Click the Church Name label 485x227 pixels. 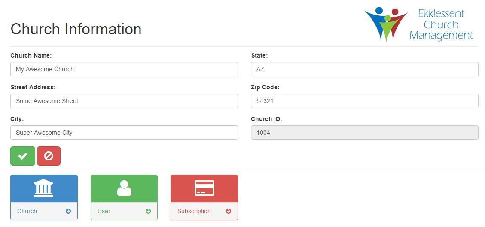click(31, 55)
